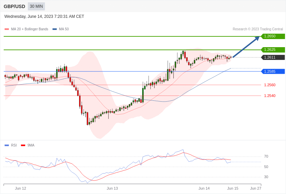The width and height of the screenshot is (286, 194).
Task: Click the red 9MA legend swatch
Action: tap(23, 145)
